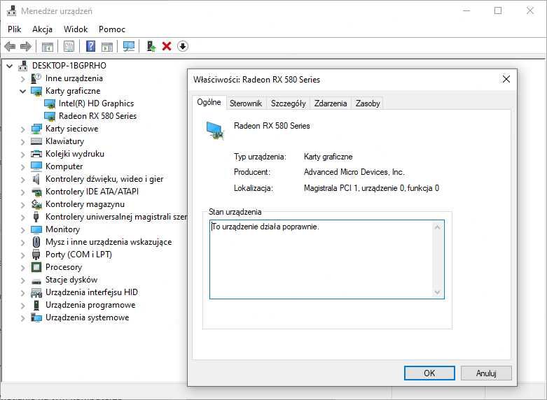Click the Forward arrow toolbar icon
Viewport: 547px width, 400px height.
(x=26, y=46)
